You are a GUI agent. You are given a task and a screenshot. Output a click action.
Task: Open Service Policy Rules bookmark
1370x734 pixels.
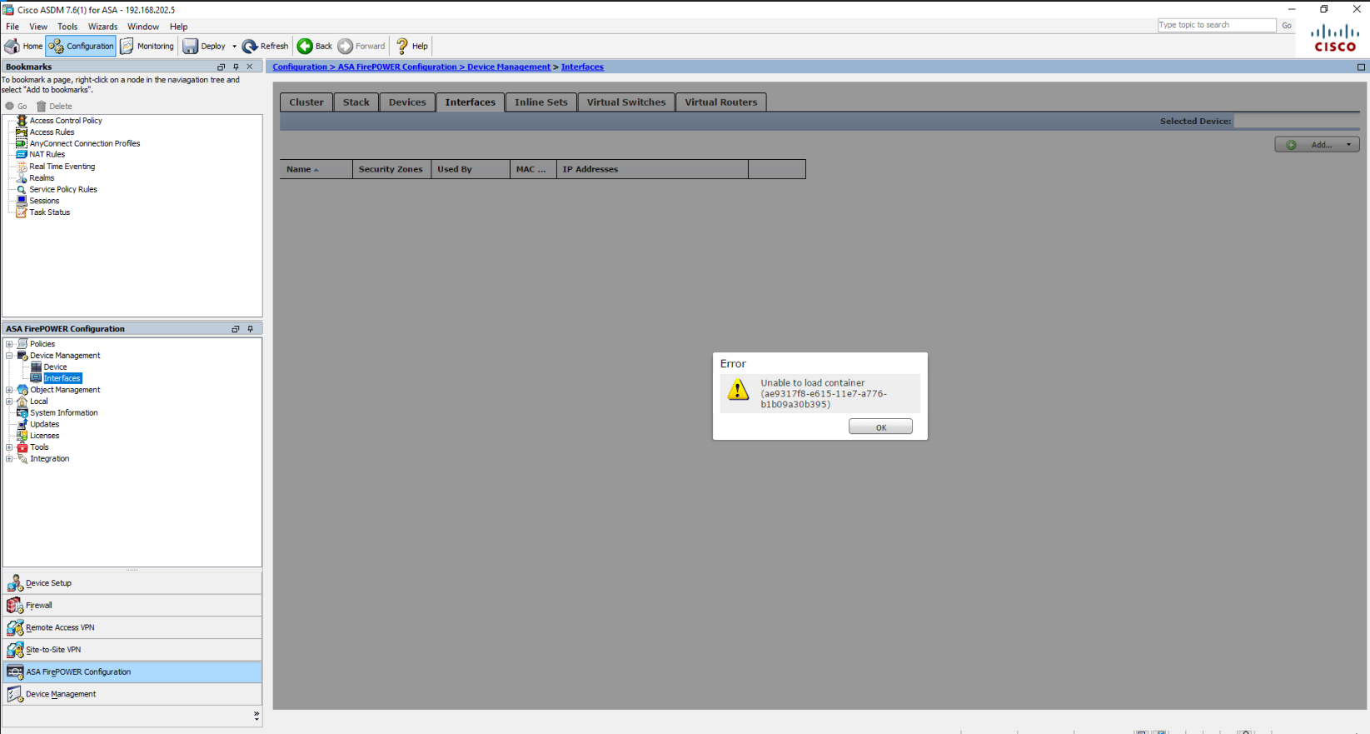point(63,189)
